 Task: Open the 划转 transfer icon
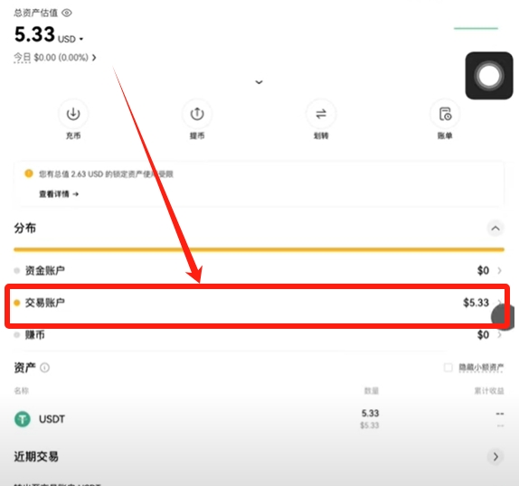321,114
